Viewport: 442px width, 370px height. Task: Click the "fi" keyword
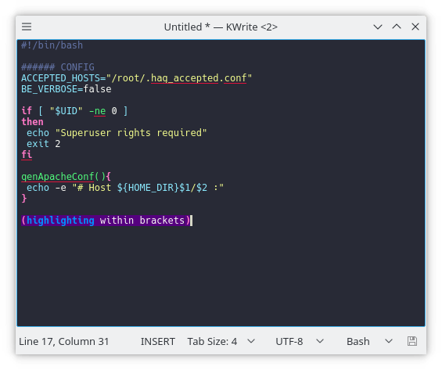pyautogui.click(x=27, y=155)
